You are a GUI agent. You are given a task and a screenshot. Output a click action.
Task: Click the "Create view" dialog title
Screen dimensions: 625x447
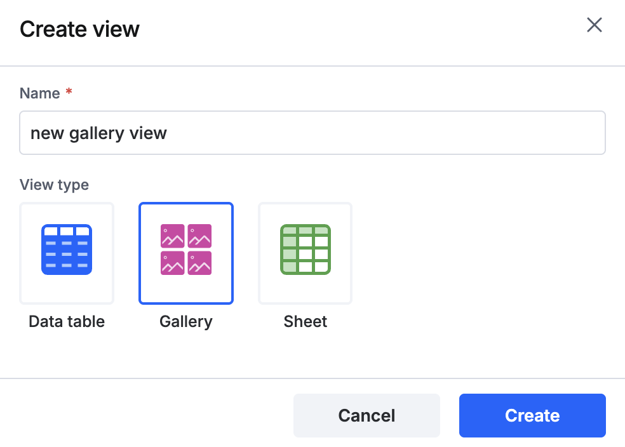tap(80, 29)
